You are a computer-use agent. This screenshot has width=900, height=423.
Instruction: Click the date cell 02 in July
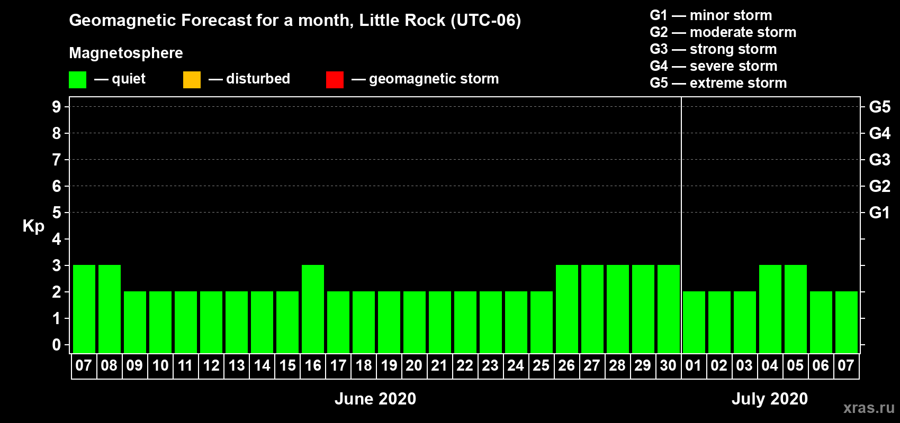tap(719, 366)
